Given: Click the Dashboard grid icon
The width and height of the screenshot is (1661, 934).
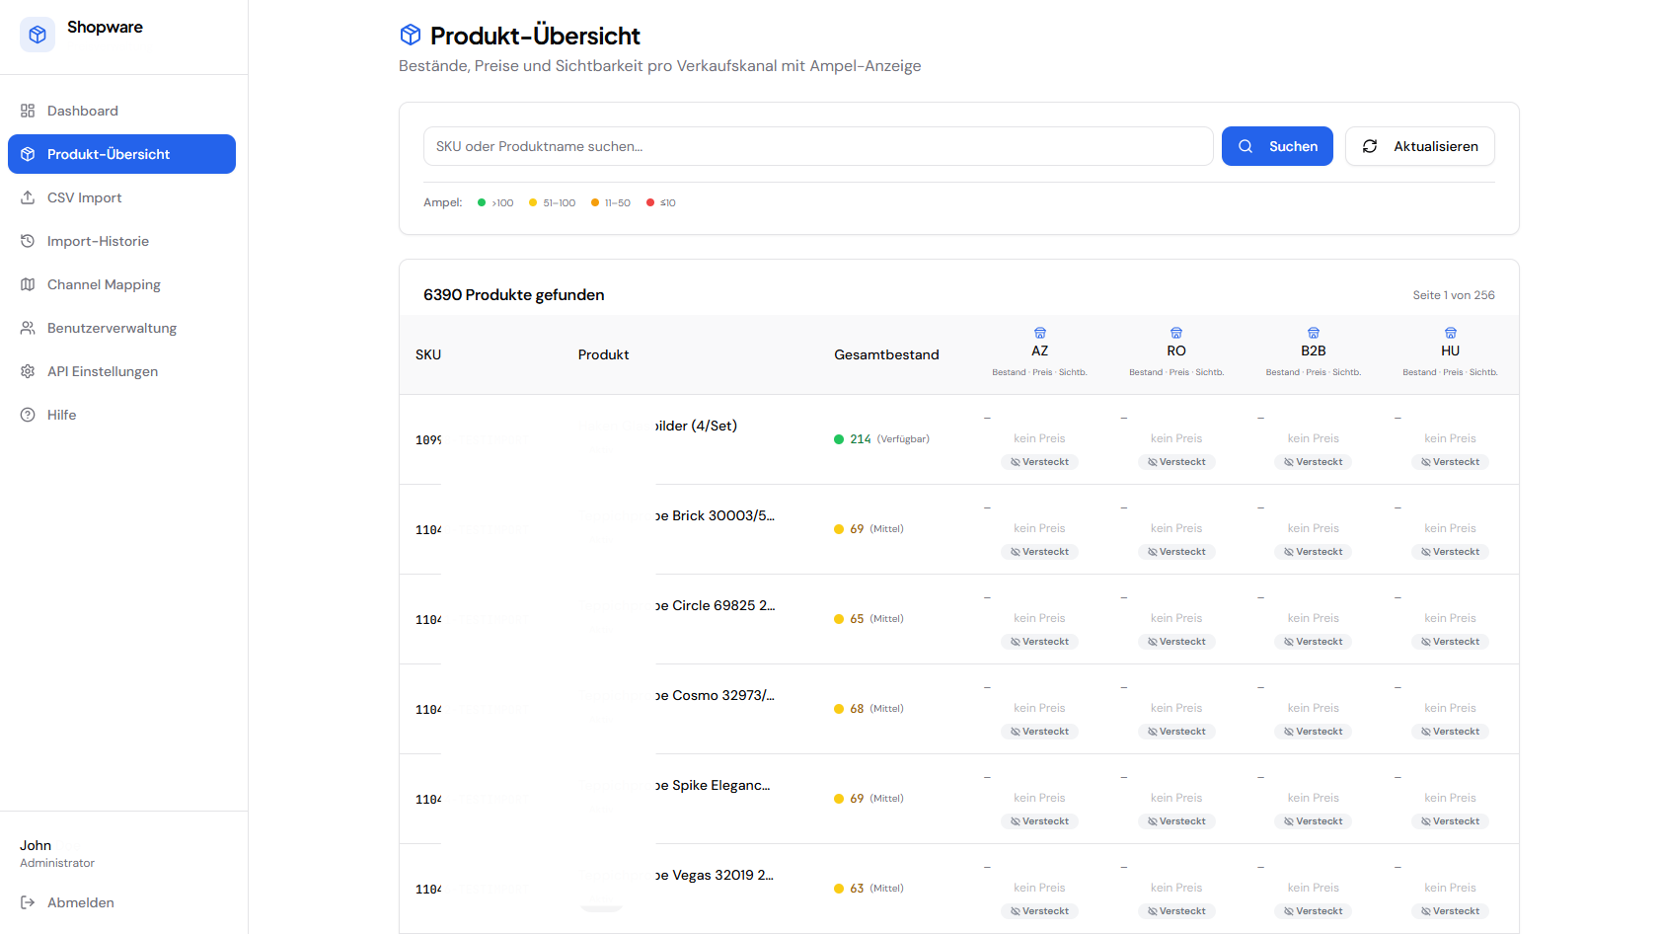Looking at the screenshot, I should pos(28,111).
